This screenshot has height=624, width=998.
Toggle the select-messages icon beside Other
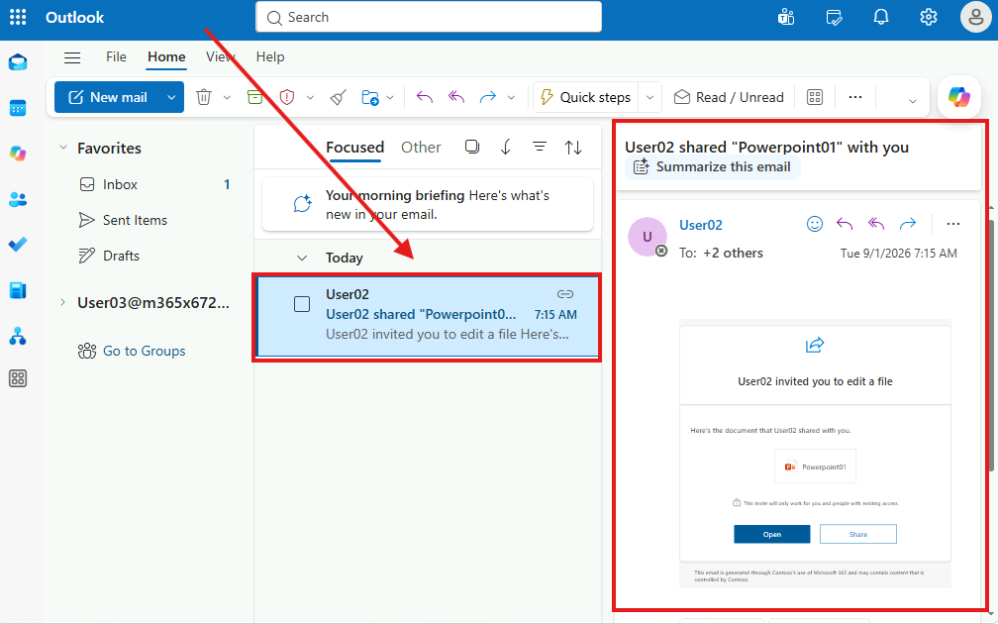471,147
